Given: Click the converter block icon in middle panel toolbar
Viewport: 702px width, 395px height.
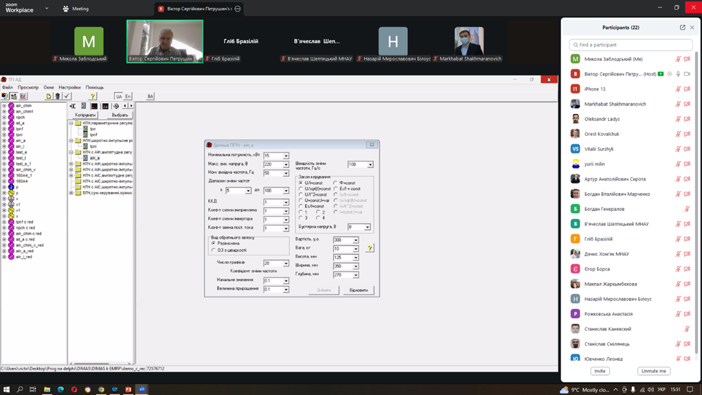Looking at the screenshot, I should tap(83, 106).
